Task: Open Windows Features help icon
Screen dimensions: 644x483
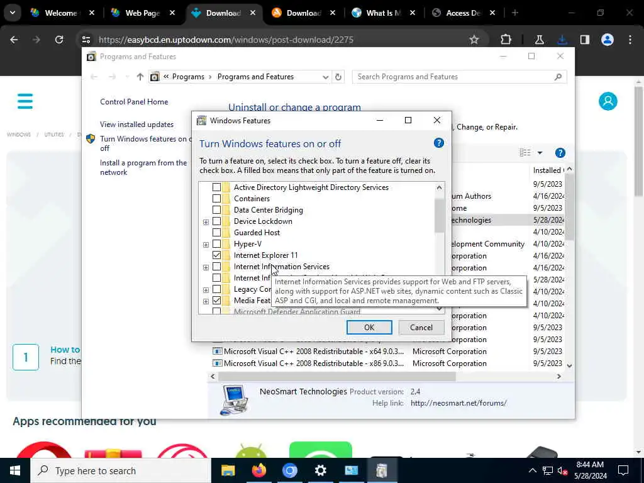Action: pos(438,143)
